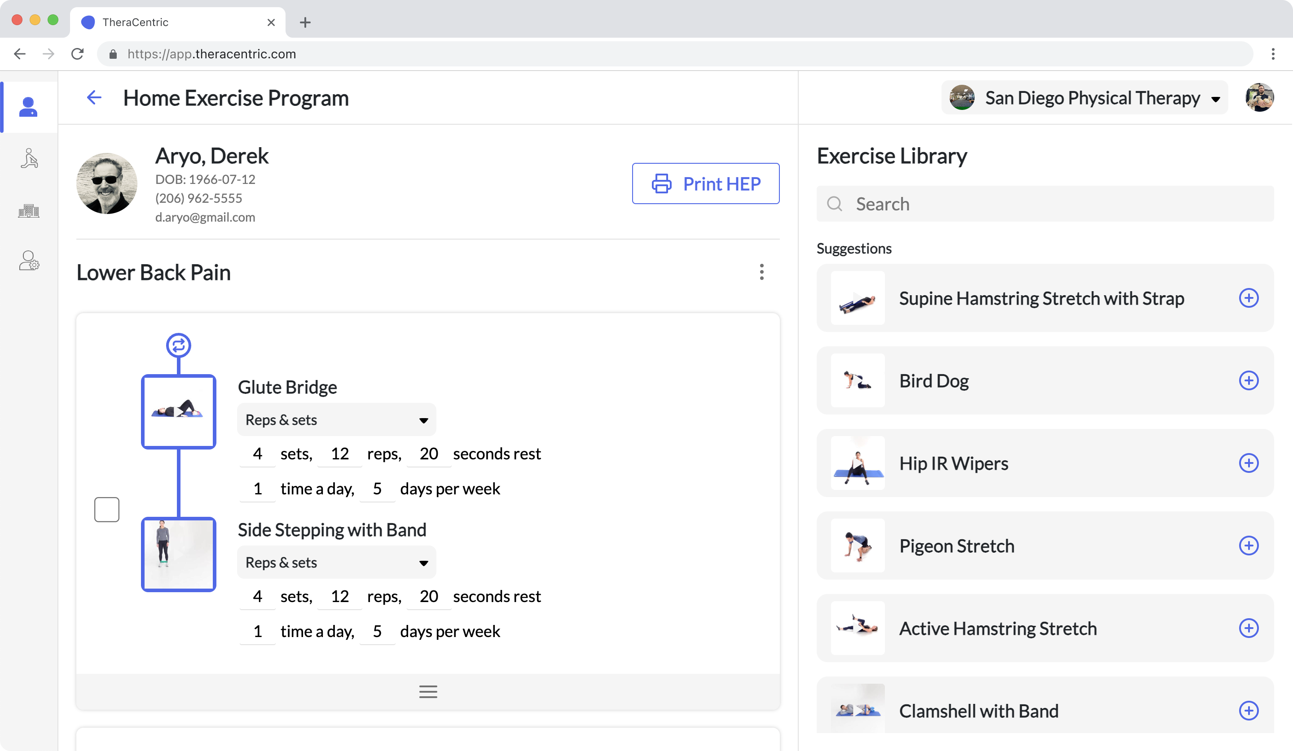Image resolution: width=1293 pixels, height=751 pixels.
Task: Click the Print HEP button
Action: pyautogui.click(x=705, y=183)
